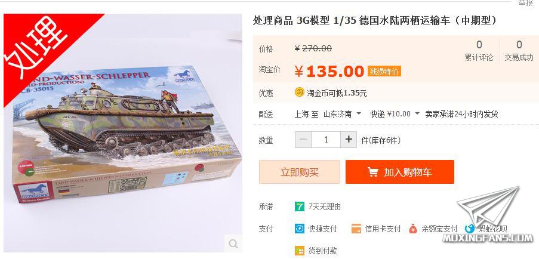The height and width of the screenshot is (259, 539).
Task: Click the shopping cart icon in 加入购物车
Action: click(372, 172)
